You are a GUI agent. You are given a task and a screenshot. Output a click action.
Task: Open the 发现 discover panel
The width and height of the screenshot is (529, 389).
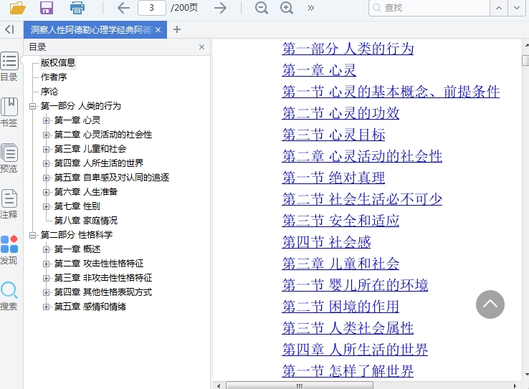coord(9,250)
